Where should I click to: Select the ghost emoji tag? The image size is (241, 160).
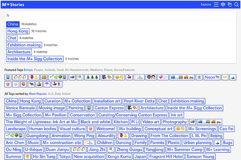point(199,77)
